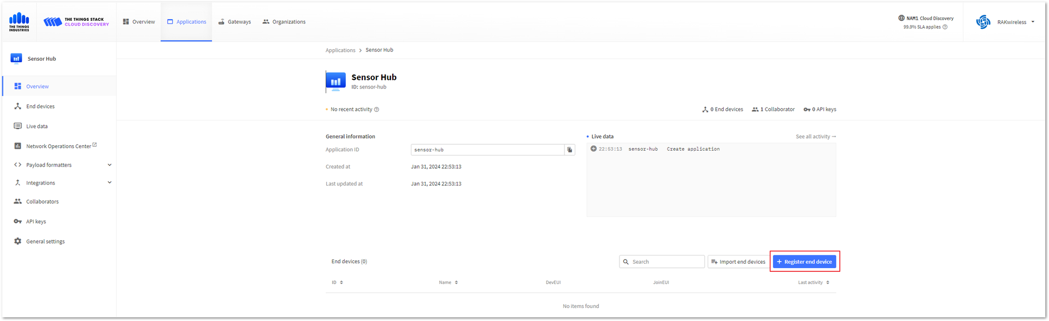Viewport: 1049px width, 321px height.
Task: Click the Live data panel heading
Action: (x=602, y=136)
